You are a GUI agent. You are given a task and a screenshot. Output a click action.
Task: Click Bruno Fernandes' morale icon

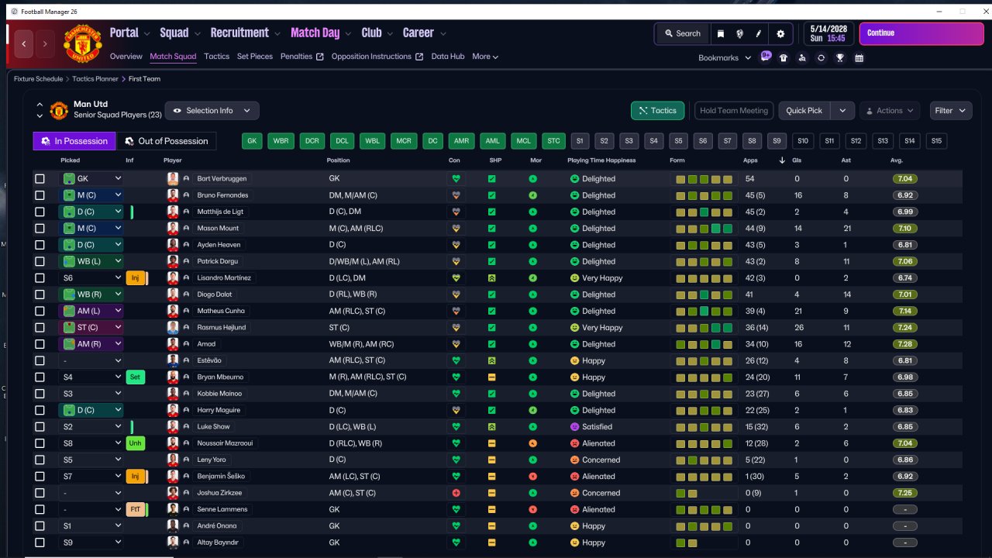(x=533, y=195)
